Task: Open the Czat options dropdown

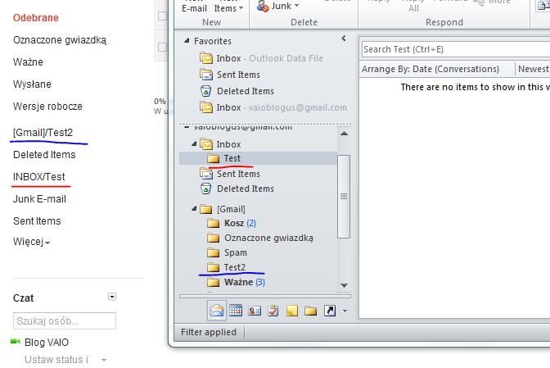Action: pos(112,298)
